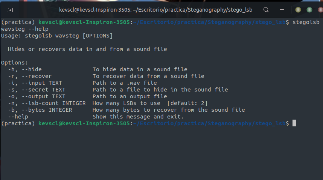Click the '--output TEXT' option
Image resolution: width=323 pixels, height=180 pixels.
point(43,96)
